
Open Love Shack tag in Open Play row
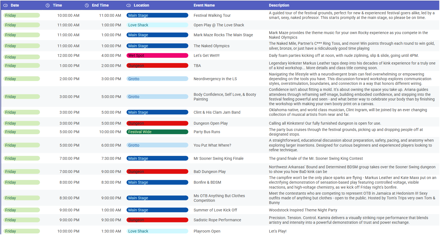pos(157,25)
